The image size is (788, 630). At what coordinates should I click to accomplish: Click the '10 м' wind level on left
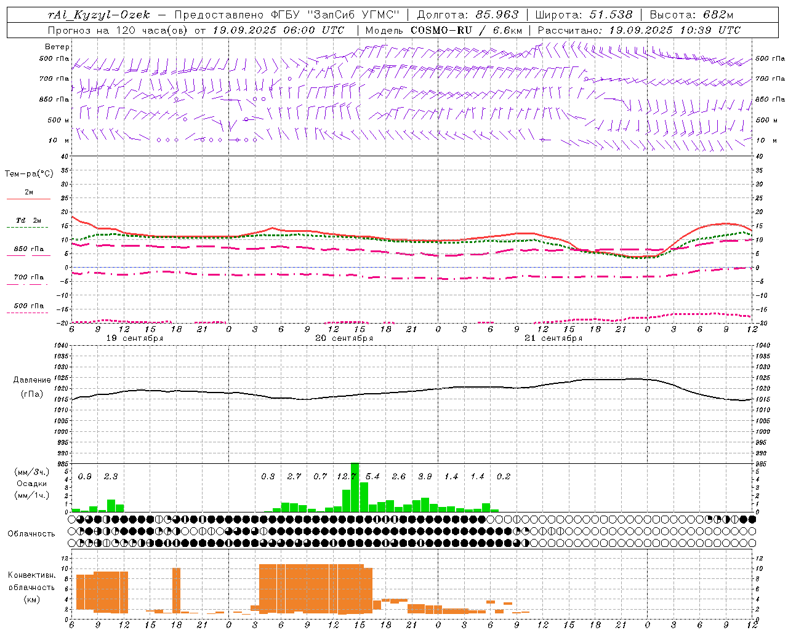coord(59,140)
